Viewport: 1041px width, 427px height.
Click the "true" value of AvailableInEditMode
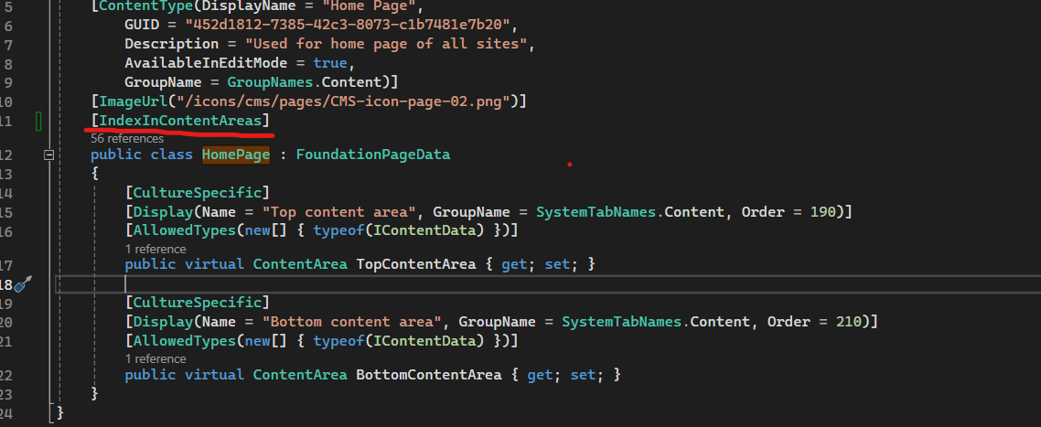point(329,63)
